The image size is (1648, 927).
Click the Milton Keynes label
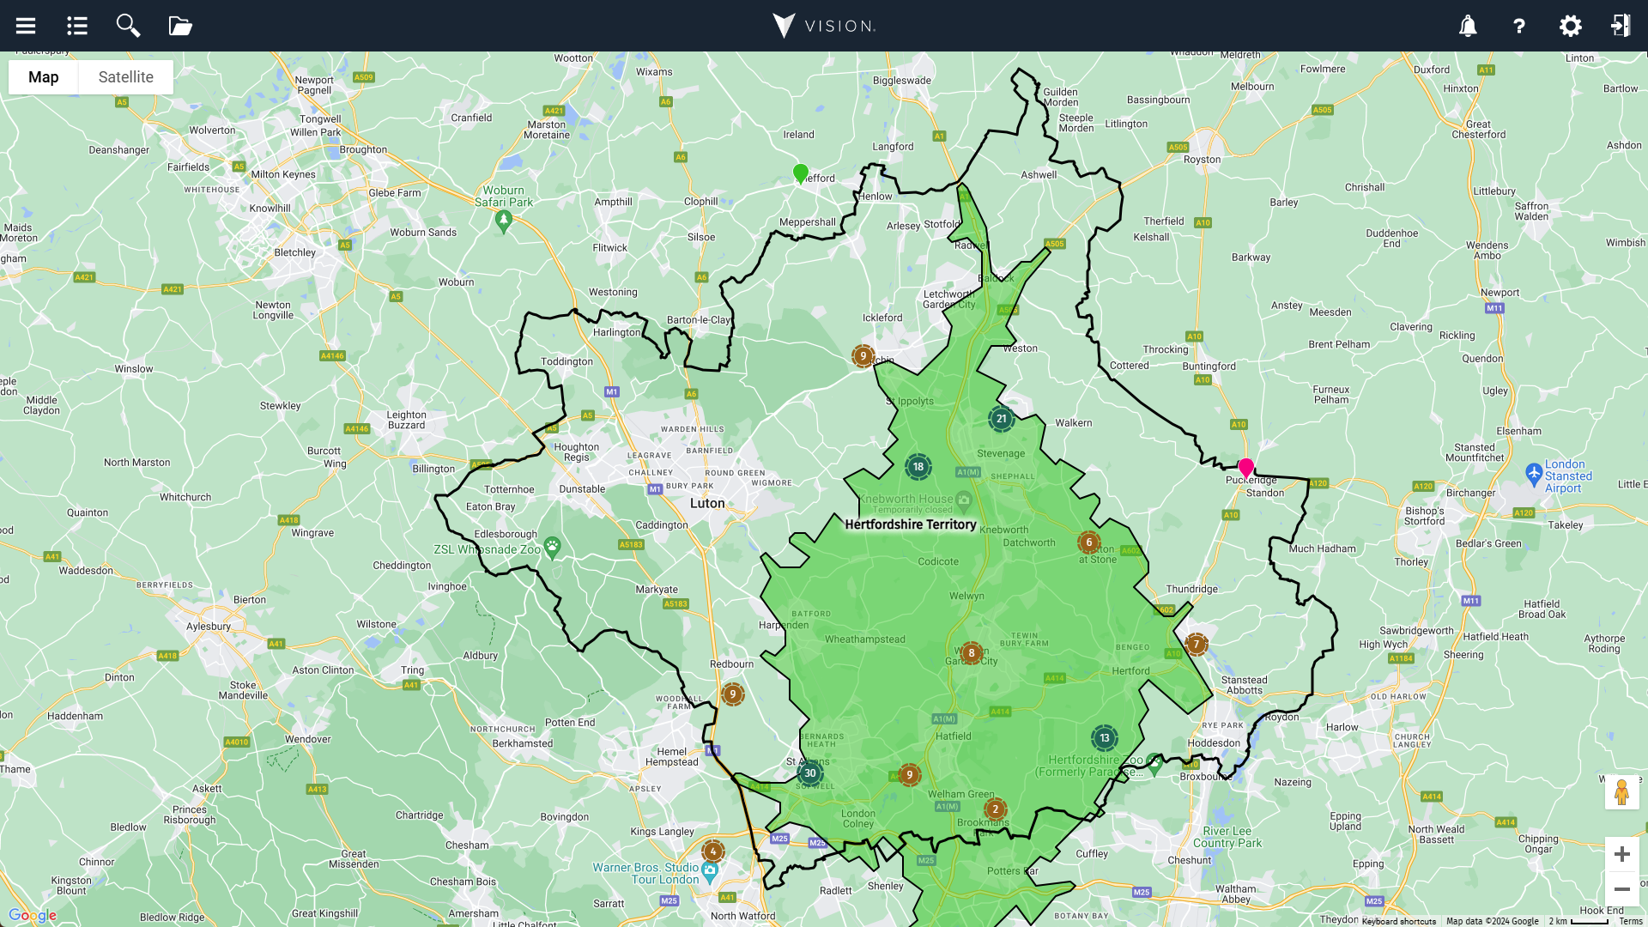pyautogui.click(x=283, y=174)
